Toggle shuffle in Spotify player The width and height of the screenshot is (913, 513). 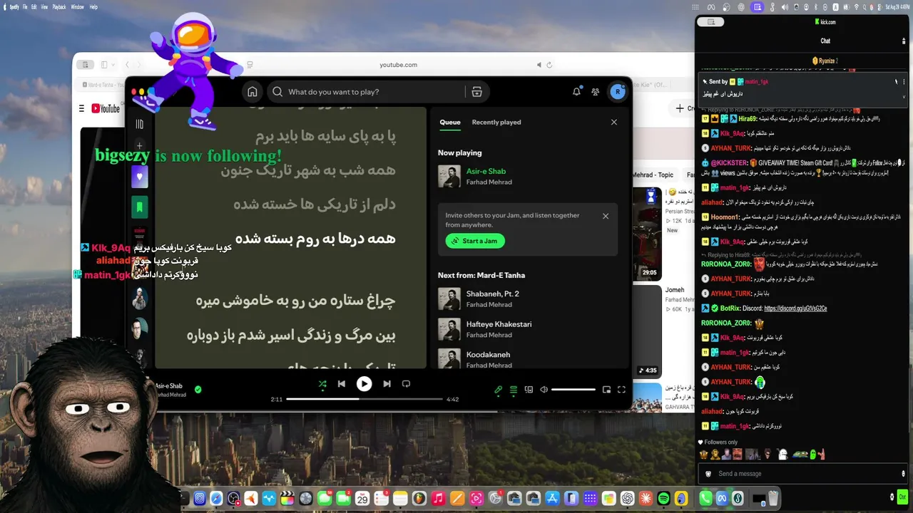[322, 384]
